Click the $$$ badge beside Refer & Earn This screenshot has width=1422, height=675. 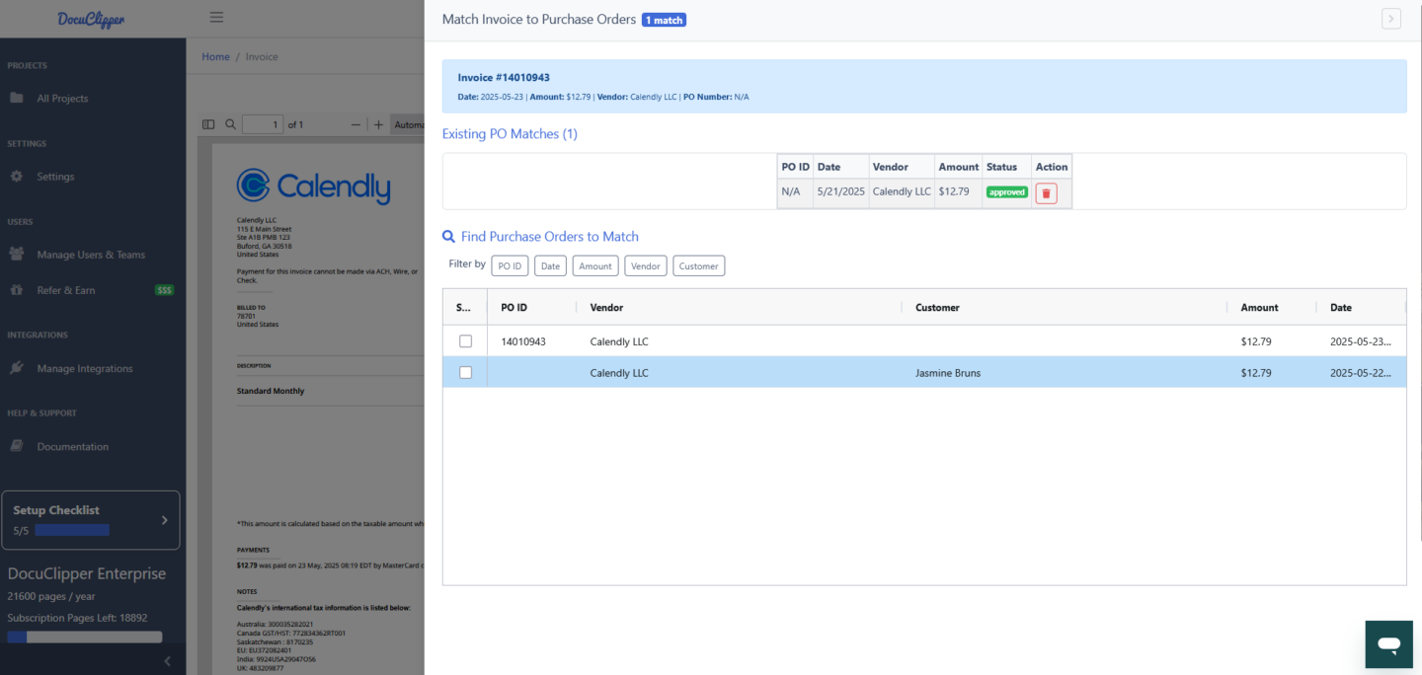(x=164, y=290)
